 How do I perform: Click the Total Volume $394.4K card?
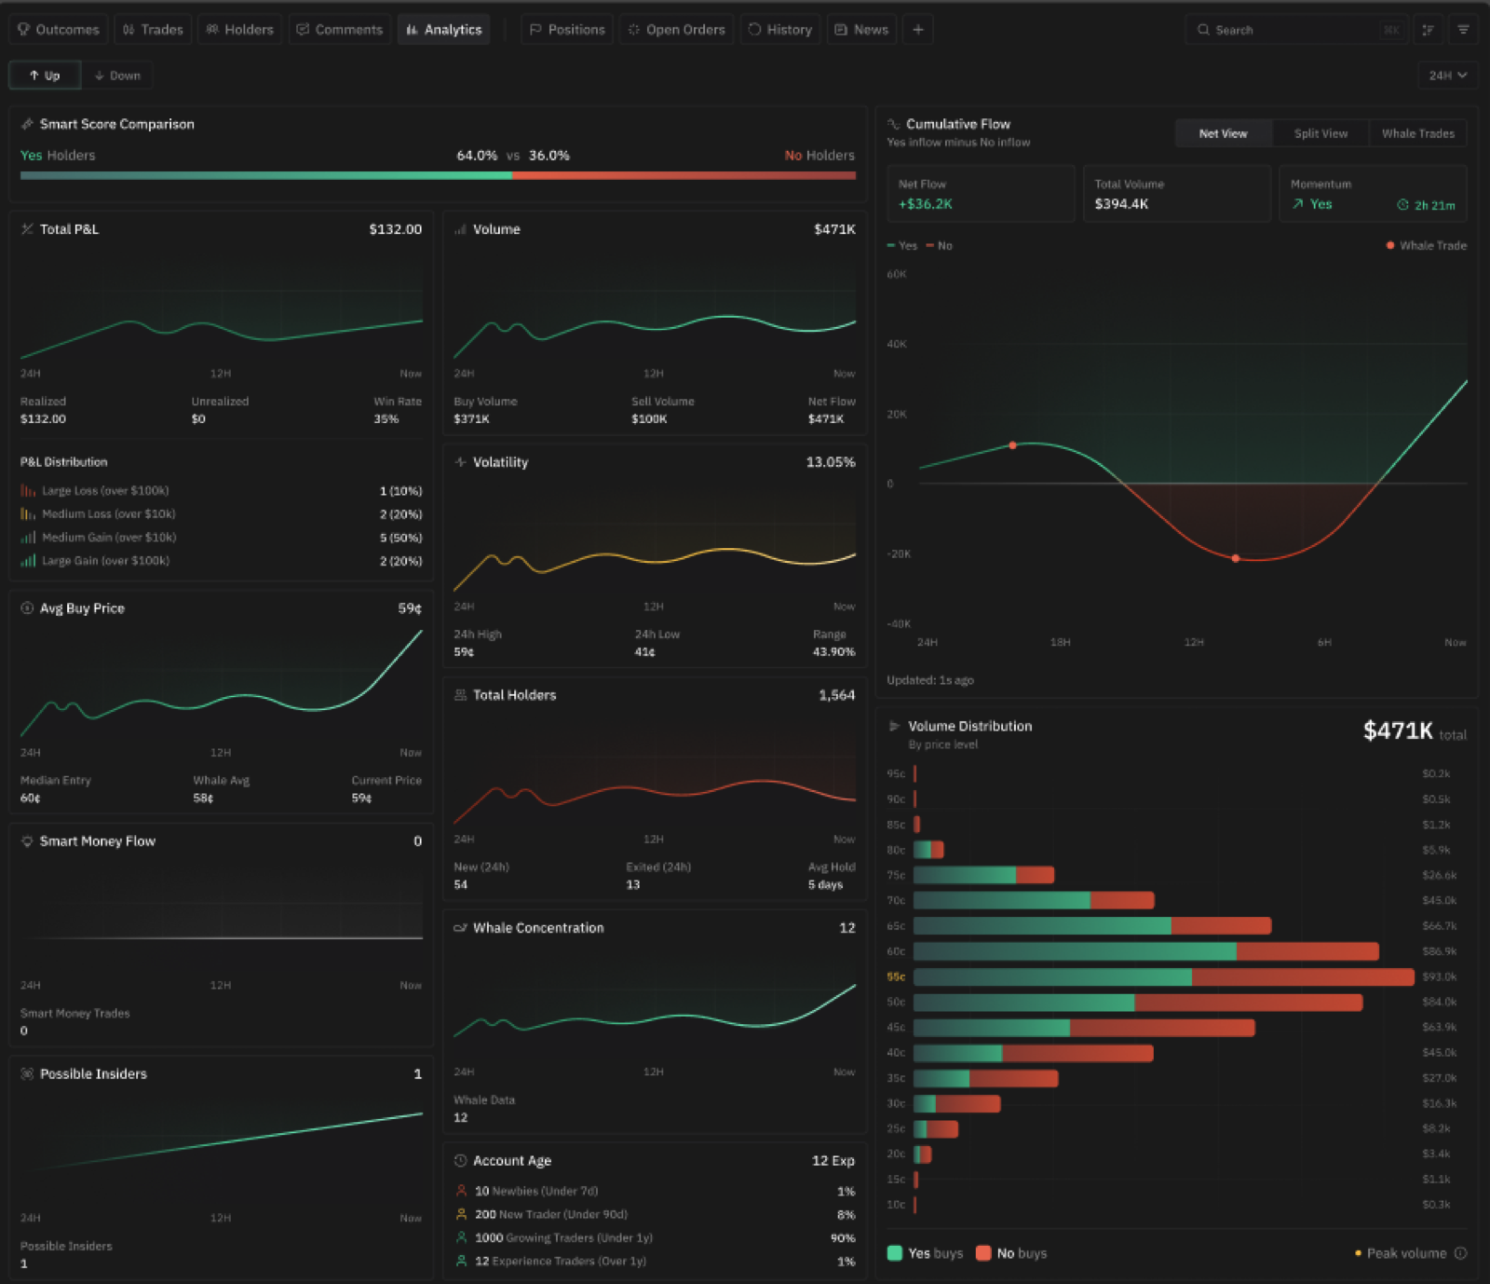[x=1177, y=194]
